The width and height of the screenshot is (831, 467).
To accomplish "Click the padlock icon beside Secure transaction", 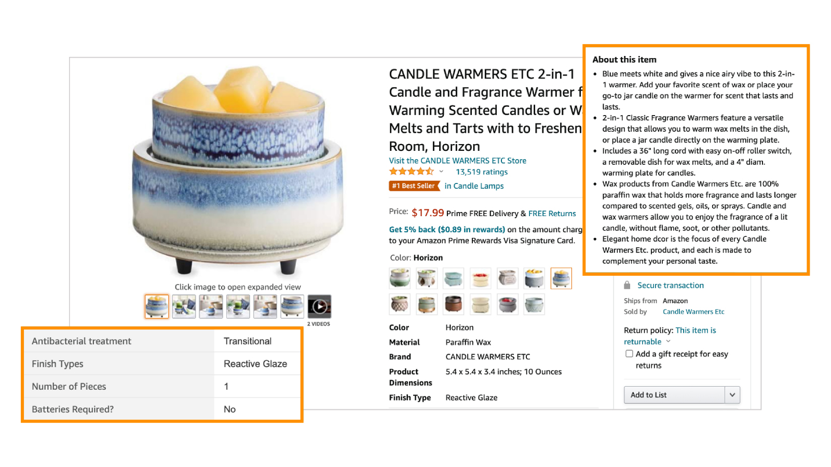I will [x=627, y=285].
